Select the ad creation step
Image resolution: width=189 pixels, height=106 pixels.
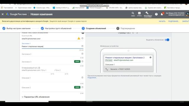click(94, 28)
